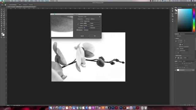
Task: Toggle the grid in Rulers & Grids
Action: [178, 58]
